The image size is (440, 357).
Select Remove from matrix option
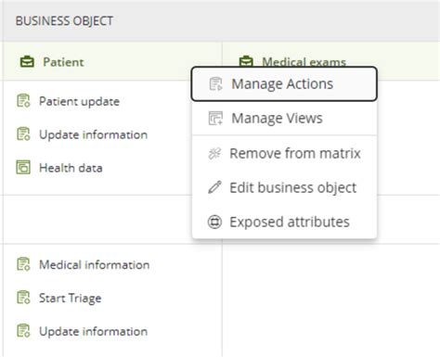(284, 153)
